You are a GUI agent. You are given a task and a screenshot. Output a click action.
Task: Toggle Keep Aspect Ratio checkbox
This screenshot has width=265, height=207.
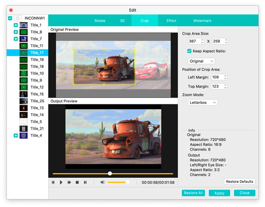coord(189,51)
